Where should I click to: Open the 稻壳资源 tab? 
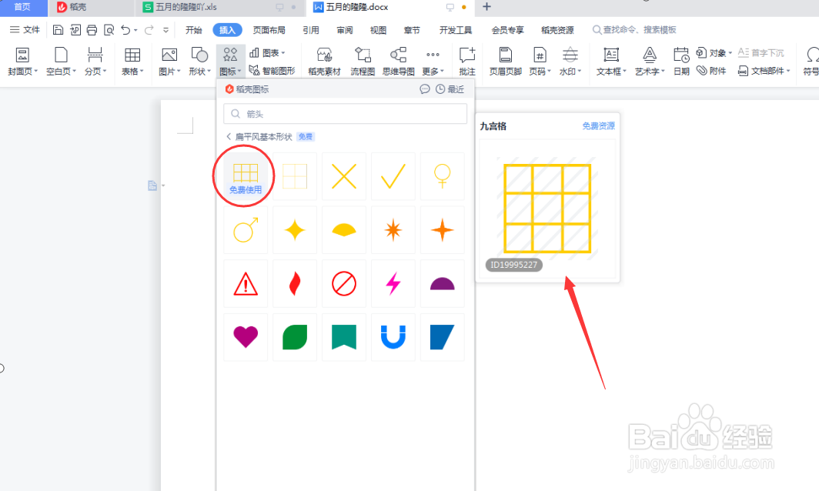click(x=557, y=30)
